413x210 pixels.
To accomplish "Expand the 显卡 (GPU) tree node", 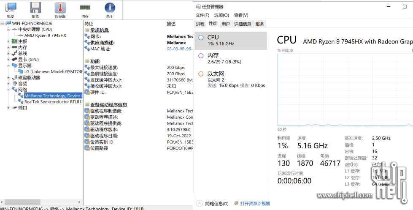I will coord(8,60).
